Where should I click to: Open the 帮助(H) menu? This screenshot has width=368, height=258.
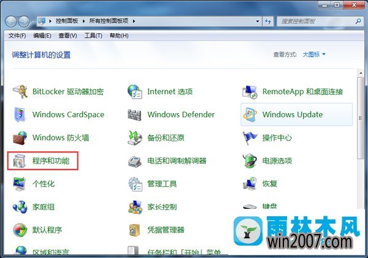coord(119,36)
